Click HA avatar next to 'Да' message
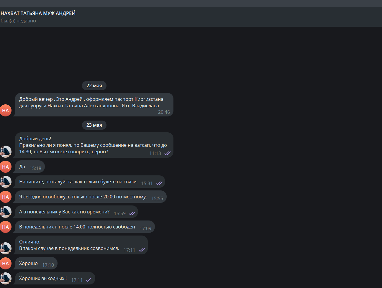Image resolution: width=382 pixels, height=288 pixels. pos(6,167)
